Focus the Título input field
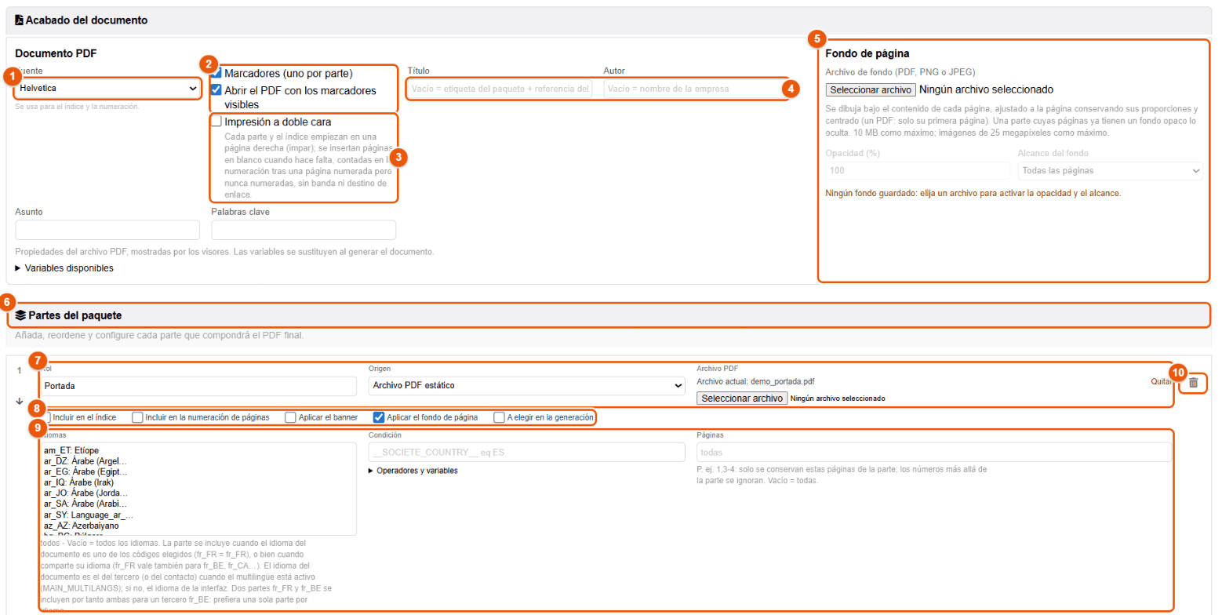The image size is (1222, 615). (x=500, y=89)
